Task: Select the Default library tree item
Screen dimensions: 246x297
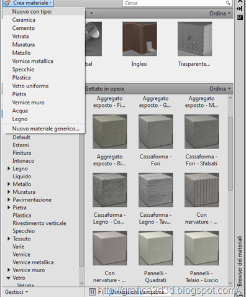Action: tap(21, 137)
